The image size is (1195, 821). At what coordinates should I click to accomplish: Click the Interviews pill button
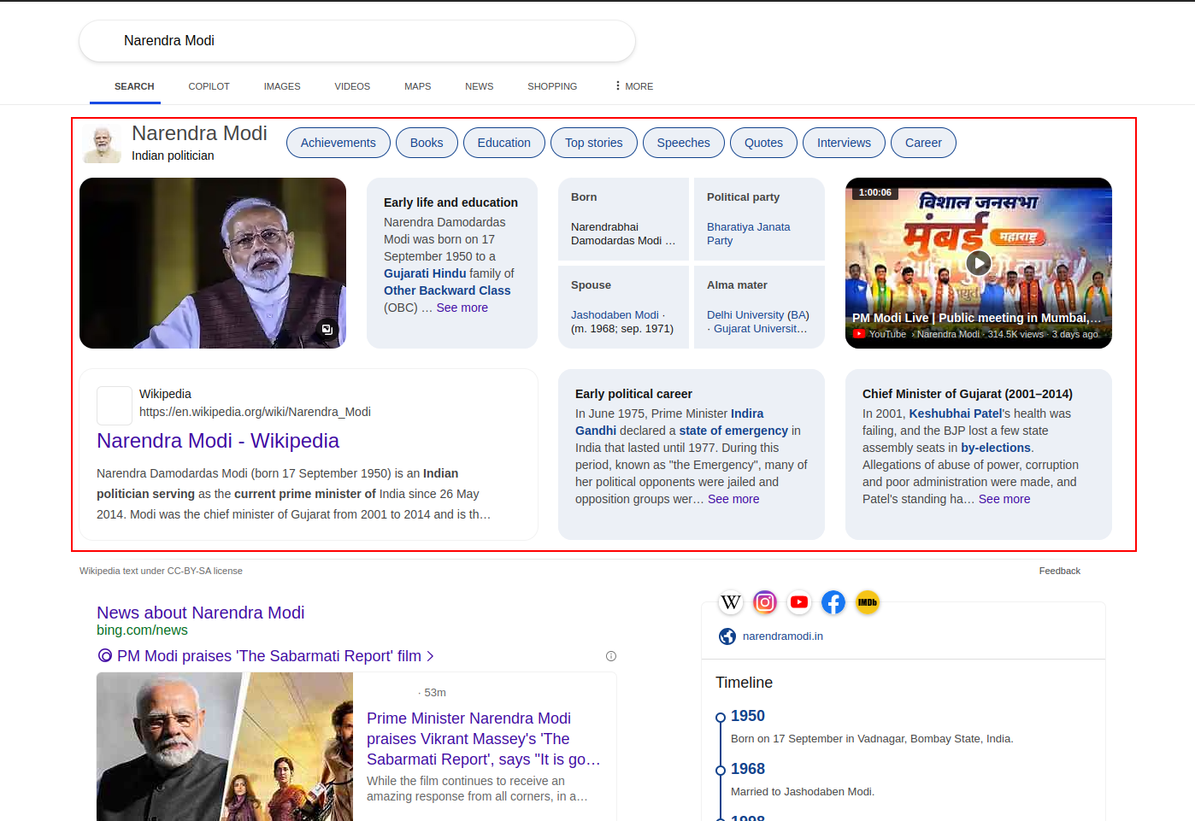pos(844,143)
